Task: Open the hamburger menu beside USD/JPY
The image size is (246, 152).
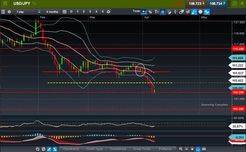Action: (x=5, y=3)
